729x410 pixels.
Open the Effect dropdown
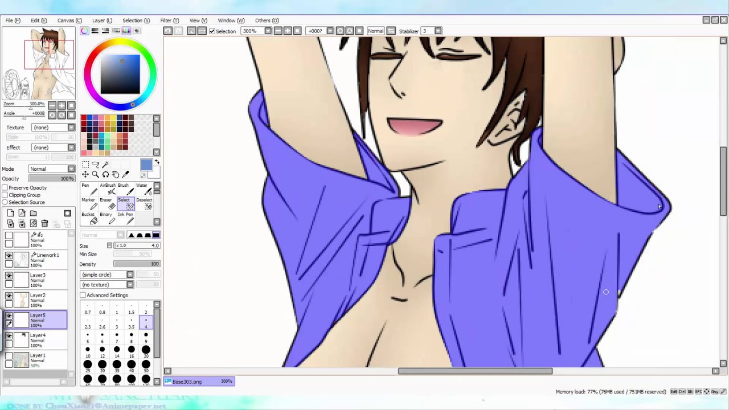point(53,147)
